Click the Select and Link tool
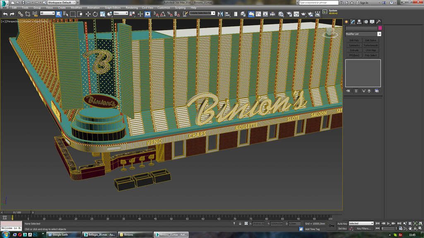Viewport: 424px width, 238px height. point(20,14)
